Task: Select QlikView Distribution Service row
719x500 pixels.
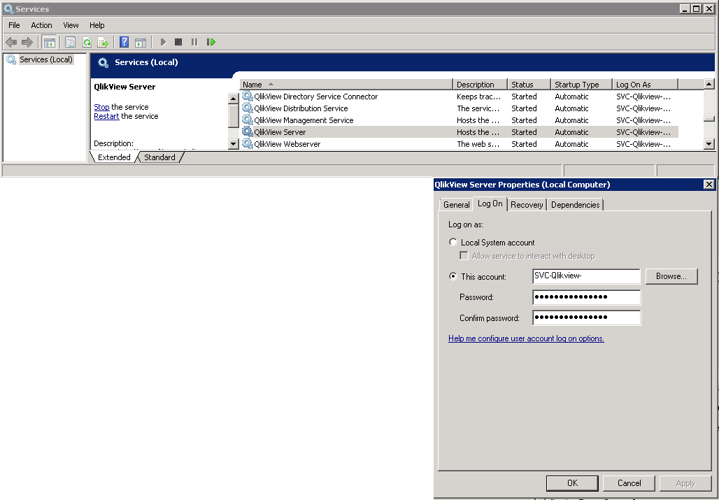Action: [x=460, y=108]
